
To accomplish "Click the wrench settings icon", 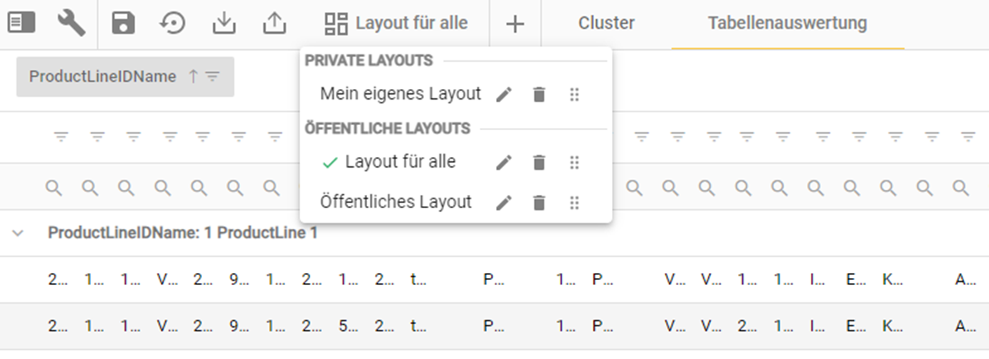I will pos(71,23).
